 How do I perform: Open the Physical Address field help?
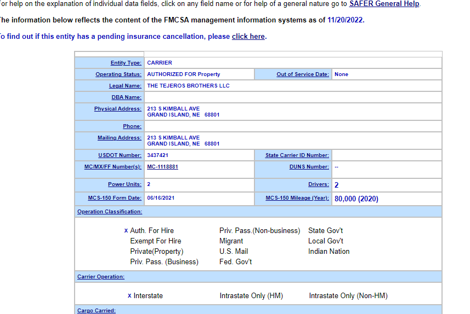[x=118, y=109]
